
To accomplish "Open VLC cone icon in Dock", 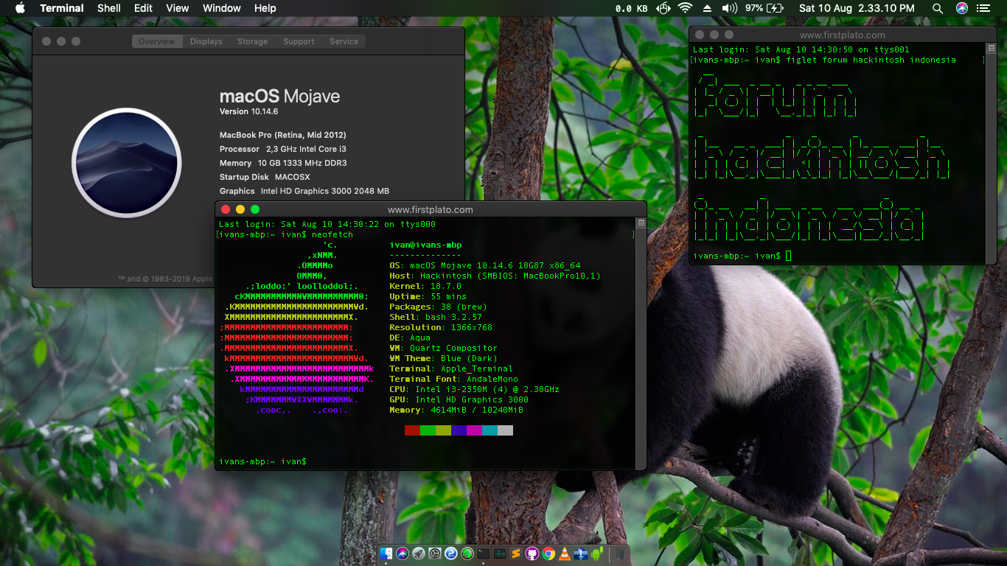I will (x=565, y=553).
